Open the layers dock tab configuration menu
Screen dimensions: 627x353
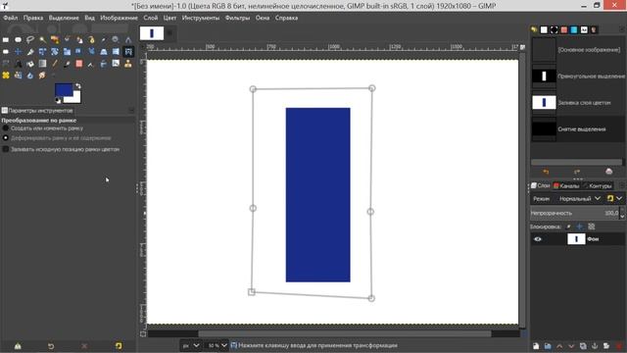pos(621,185)
